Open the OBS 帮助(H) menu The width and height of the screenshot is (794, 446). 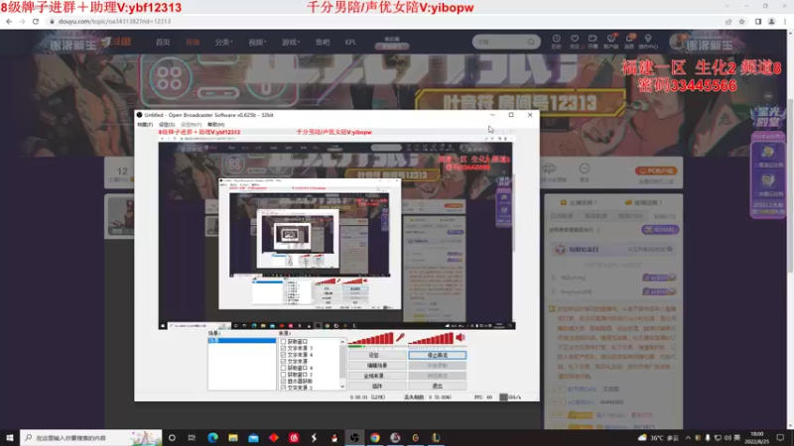pyautogui.click(x=215, y=125)
